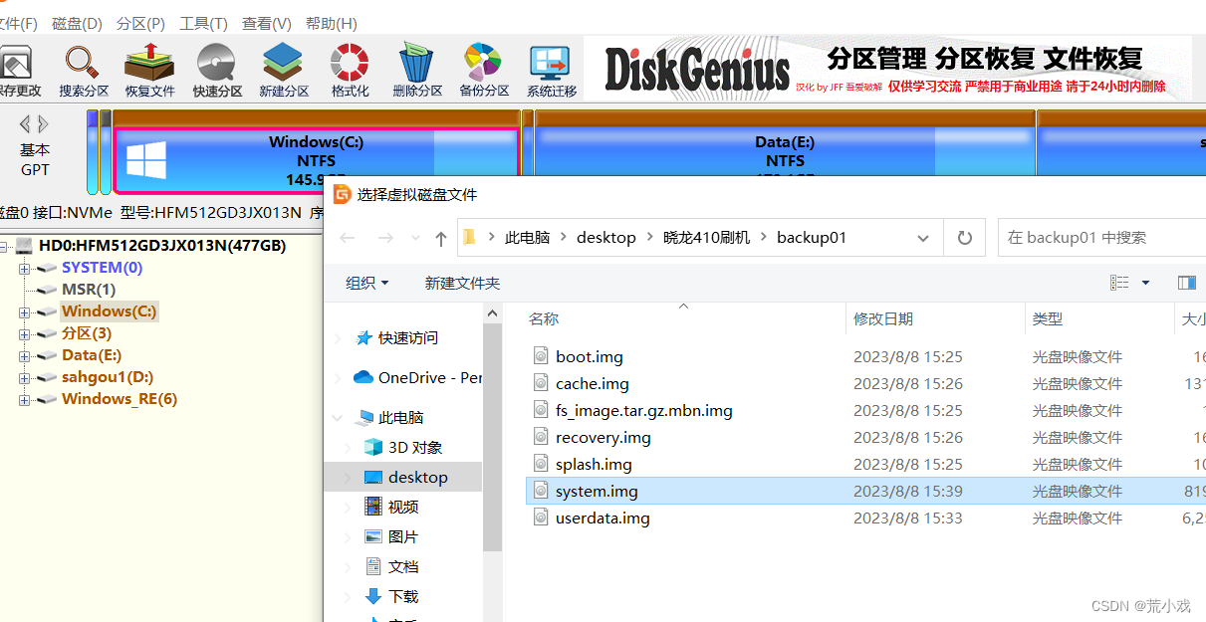Image resolution: width=1206 pixels, height=622 pixels.
Task: Click the 快速访问 star icon
Action: click(363, 337)
